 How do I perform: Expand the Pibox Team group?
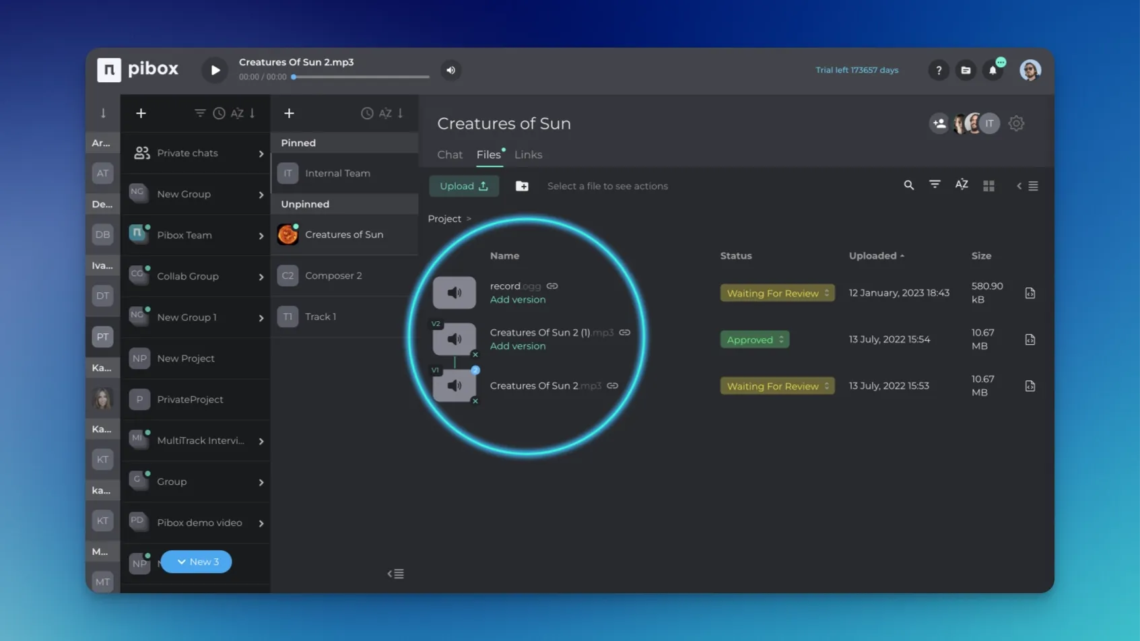[x=261, y=236]
